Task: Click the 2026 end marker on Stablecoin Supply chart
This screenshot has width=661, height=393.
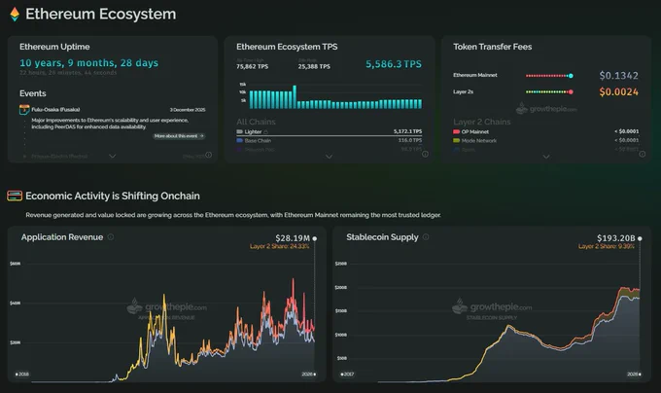Action: [x=634, y=374]
